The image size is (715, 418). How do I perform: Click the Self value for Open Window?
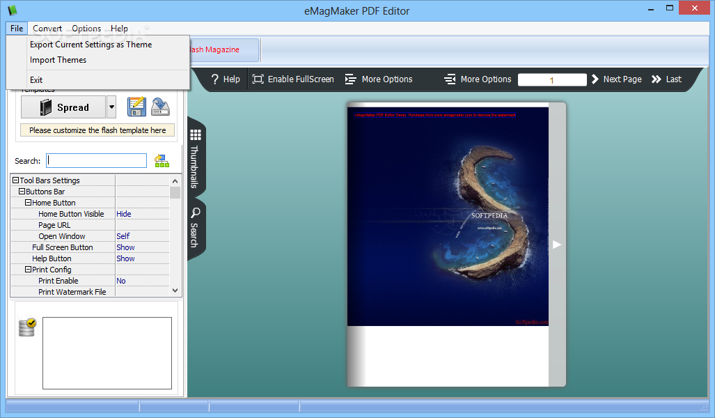coord(123,236)
